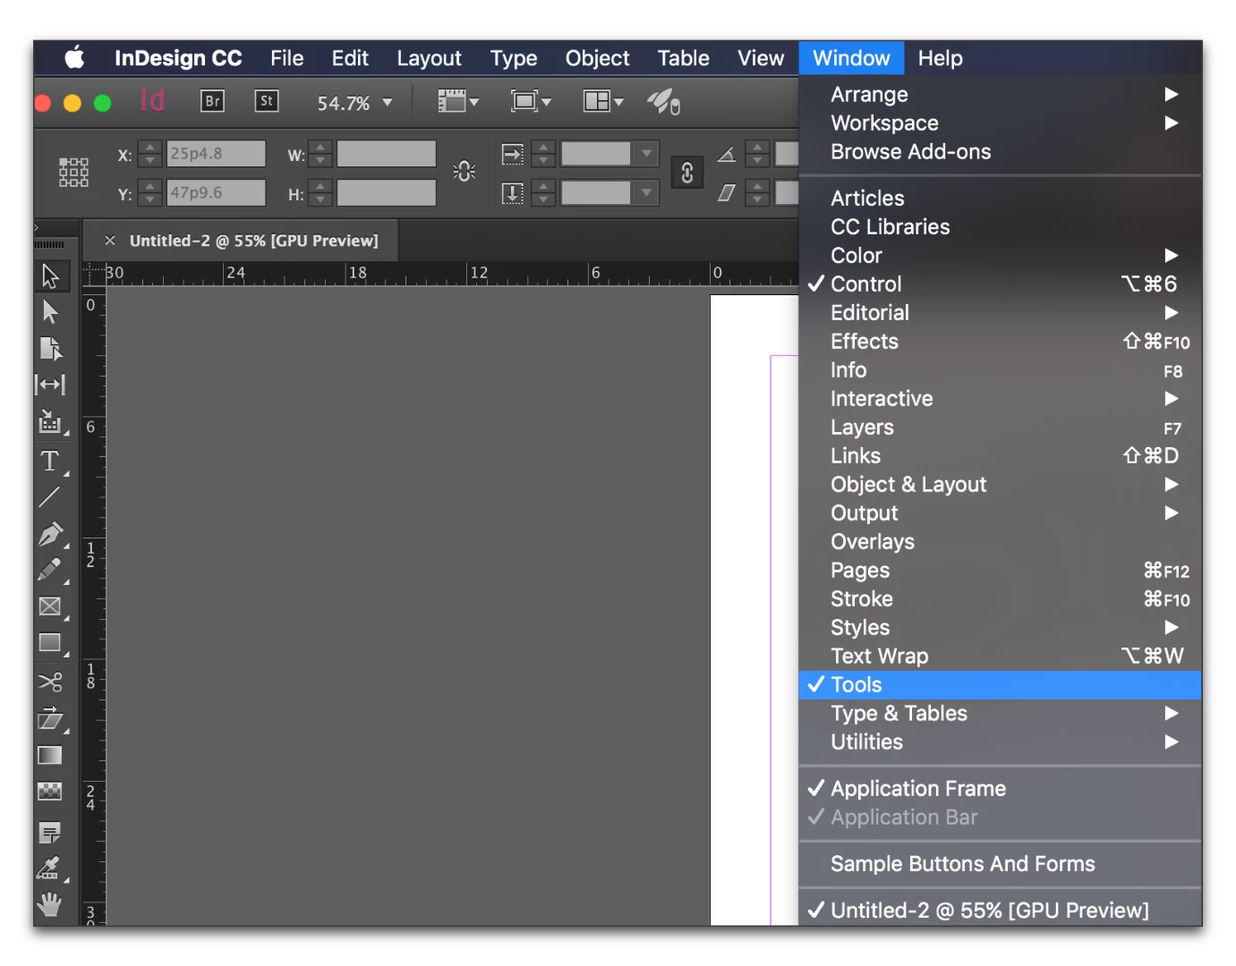Open Adobe Bridge via Br icon

tap(212, 101)
